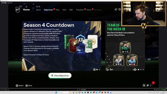This screenshot has width=167, height=94.
Task: Switch to the Objectives tab
Action: [48, 10]
